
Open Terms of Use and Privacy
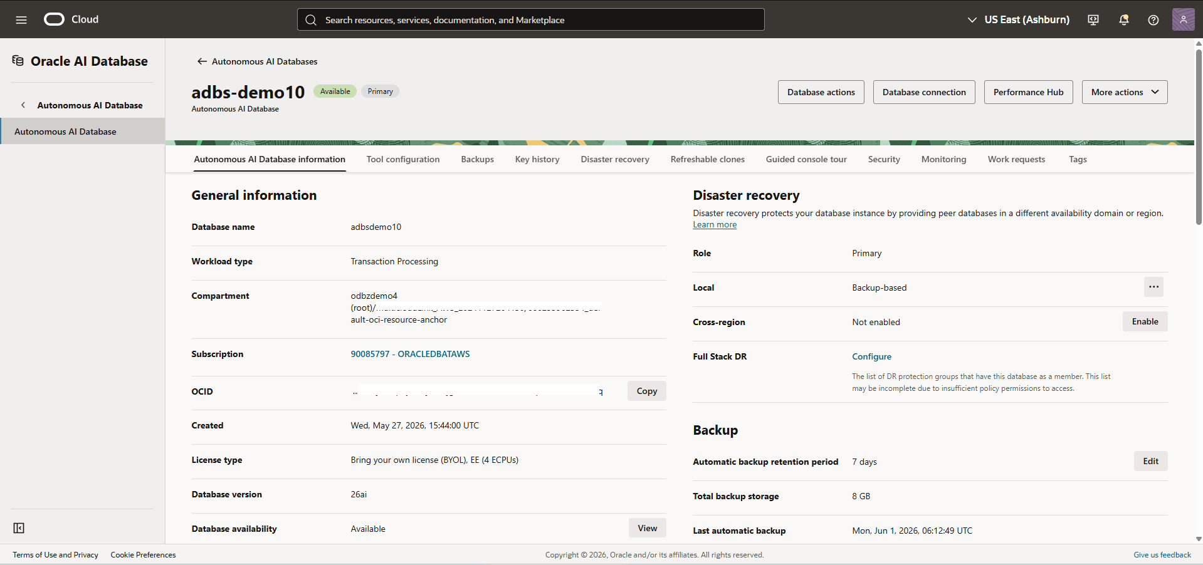pyautogui.click(x=55, y=555)
